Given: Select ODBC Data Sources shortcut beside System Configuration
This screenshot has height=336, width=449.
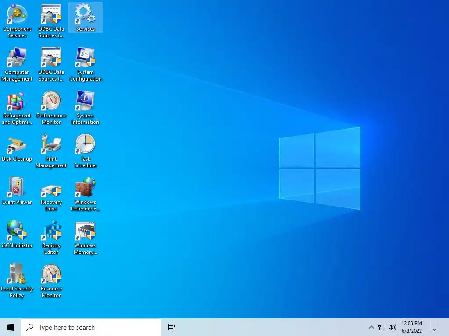Looking at the screenshot, I should (x=51, y=65).
